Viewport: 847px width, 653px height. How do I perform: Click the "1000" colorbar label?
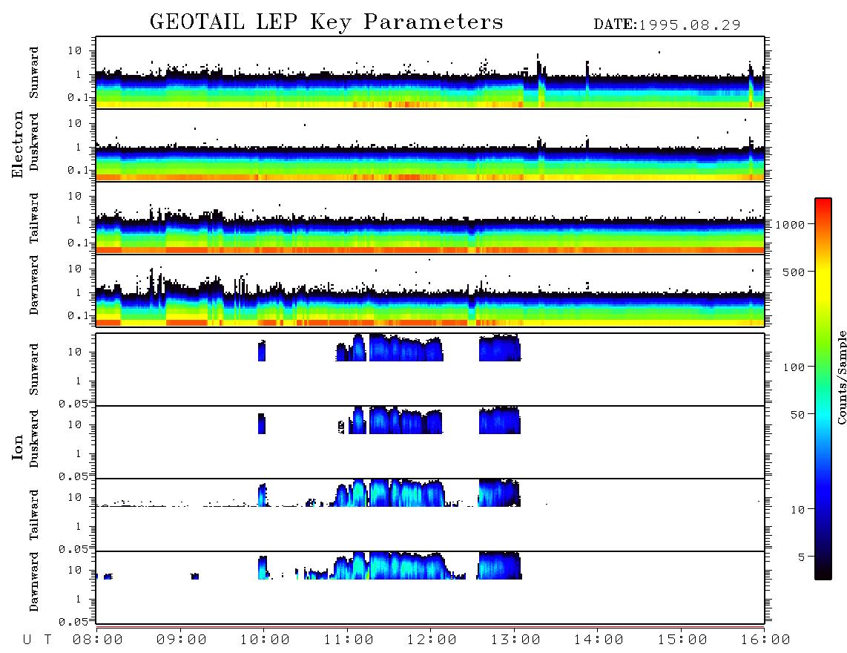point(790,225)
